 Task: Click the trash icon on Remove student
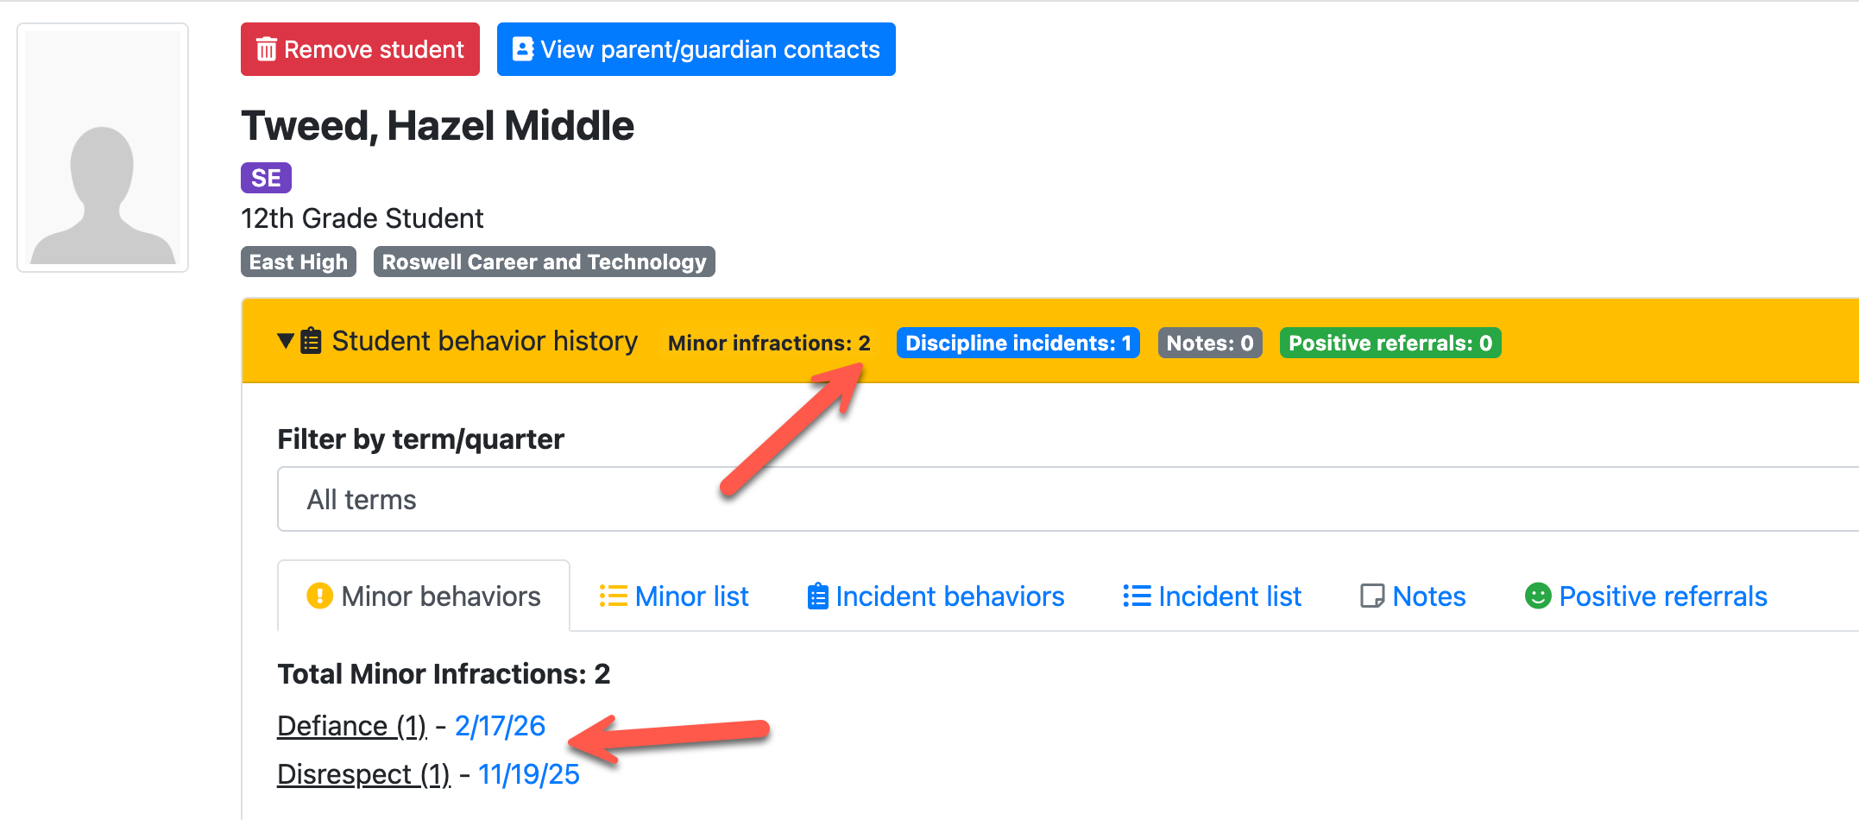pyautogui.click(x=267, y=50)
